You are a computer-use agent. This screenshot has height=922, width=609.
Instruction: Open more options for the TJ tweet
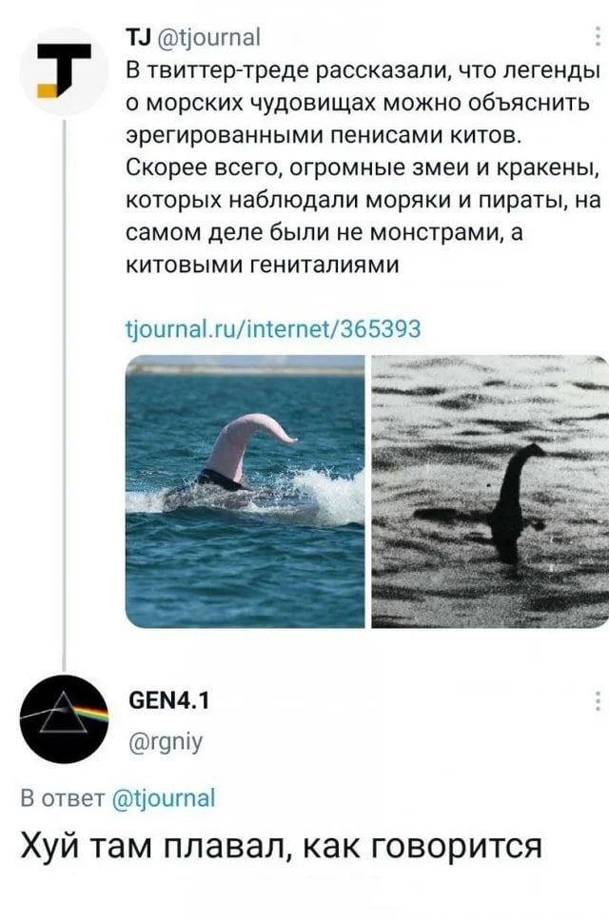[599, 38]
